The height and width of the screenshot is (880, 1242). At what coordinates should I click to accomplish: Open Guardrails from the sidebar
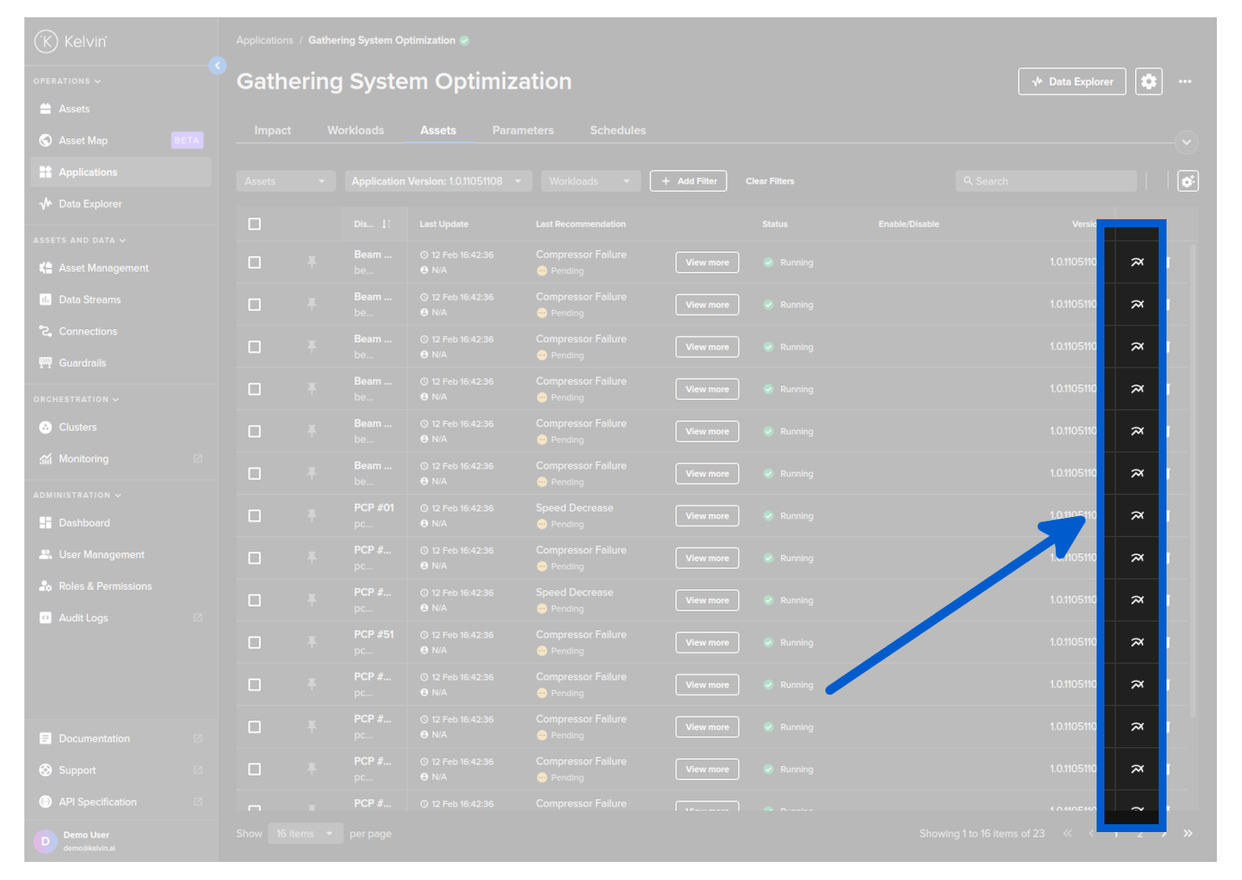(x=83, y=363)
